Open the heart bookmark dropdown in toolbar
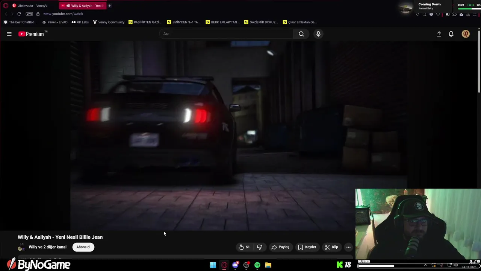Viewport: 481px width, 271px height. coord(438,14)
